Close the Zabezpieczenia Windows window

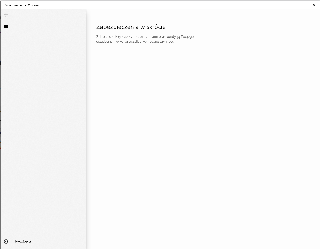(314, 5)
